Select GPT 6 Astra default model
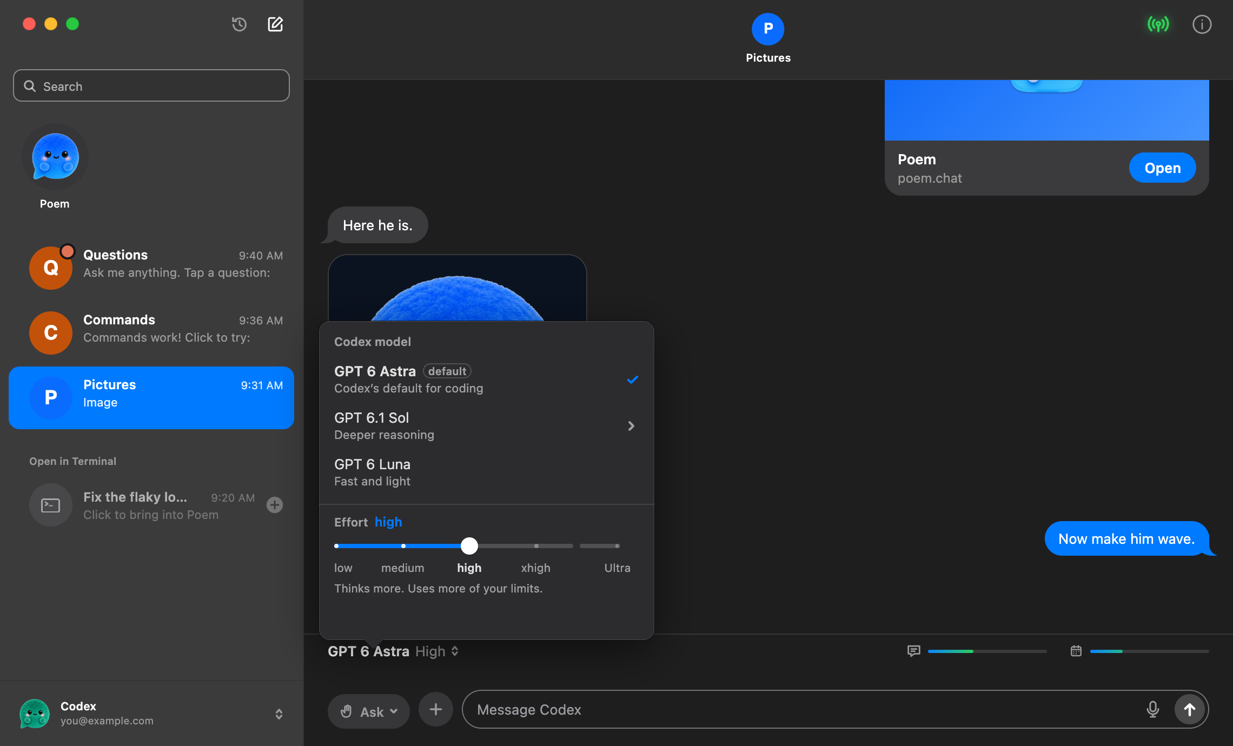The image size is (1233, 746). click(487, 379)
